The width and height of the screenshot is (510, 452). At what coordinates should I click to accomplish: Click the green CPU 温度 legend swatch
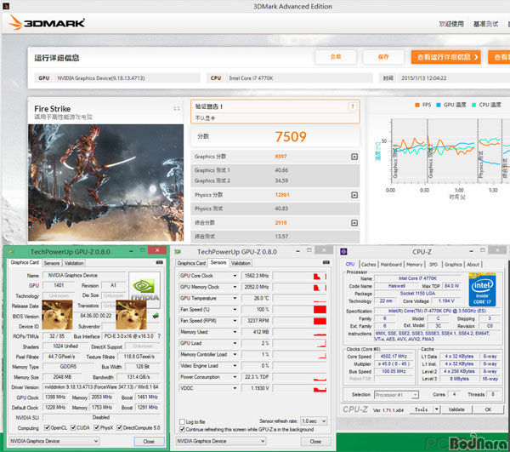coord(474,105)
